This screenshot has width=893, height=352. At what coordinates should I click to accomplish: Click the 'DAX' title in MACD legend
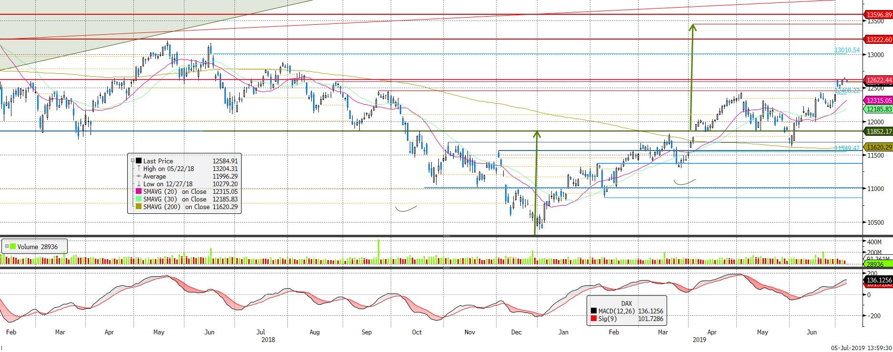626,303
